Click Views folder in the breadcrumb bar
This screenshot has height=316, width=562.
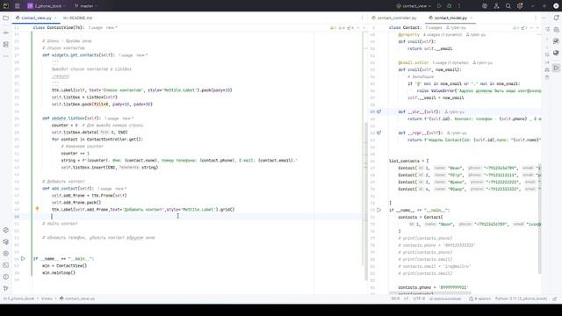tap(47, 298)
